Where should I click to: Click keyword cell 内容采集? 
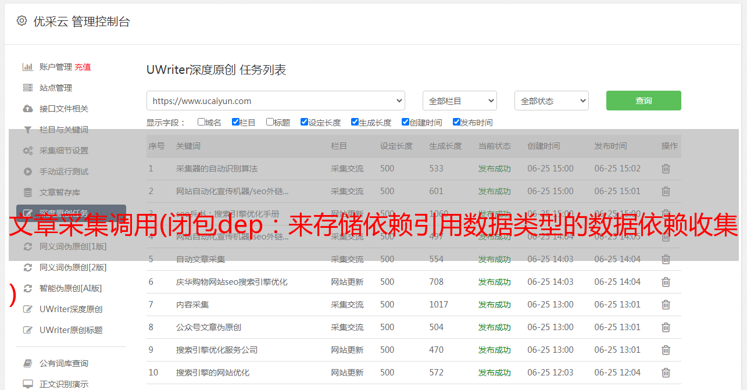[192, 305]
